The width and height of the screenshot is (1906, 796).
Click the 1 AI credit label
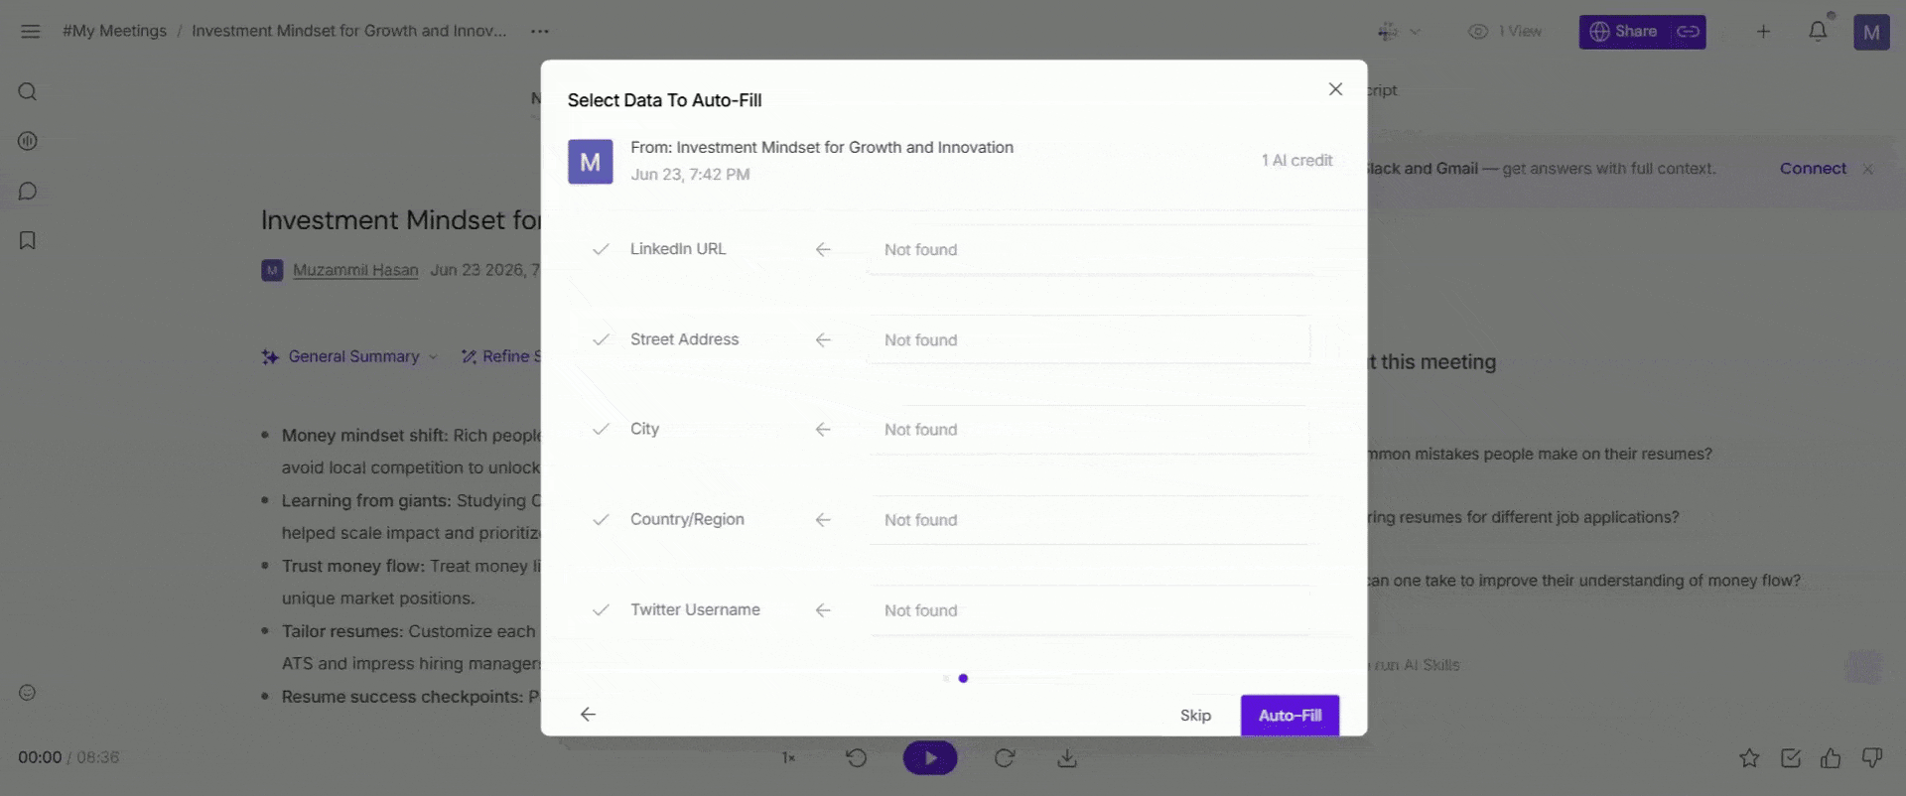point(1296,161)
